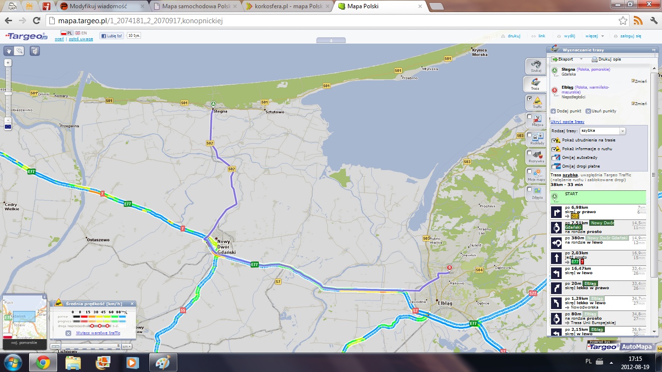
Task: Zoom in with the plus button
Action: [x=8, y=62]
